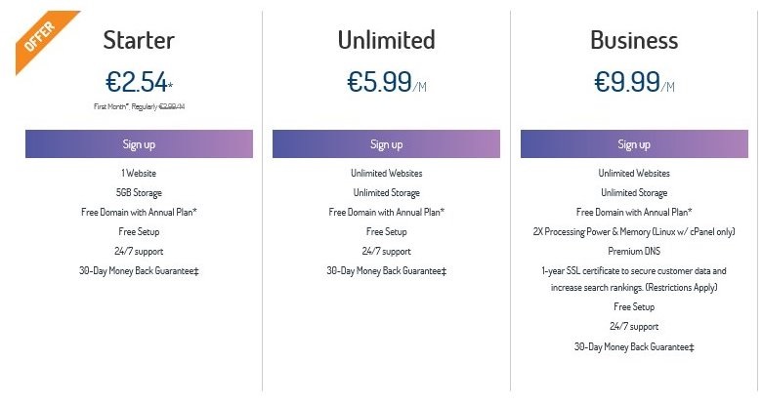
Task: Click Premium DNS in Business features
Action: (634, 251)
